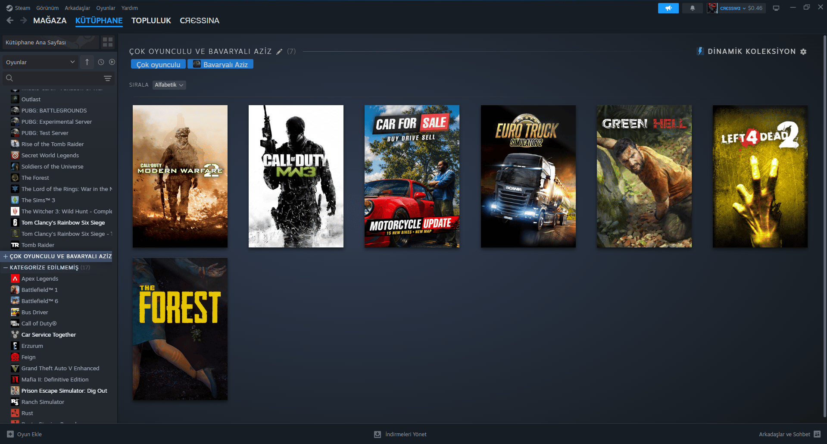
Task: Open the Oyunlar filter dropdown
Action: pos(40,62)
